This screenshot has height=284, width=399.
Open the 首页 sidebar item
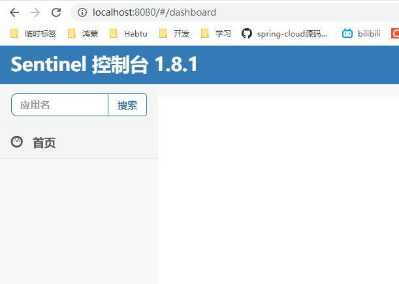point(79,143)
